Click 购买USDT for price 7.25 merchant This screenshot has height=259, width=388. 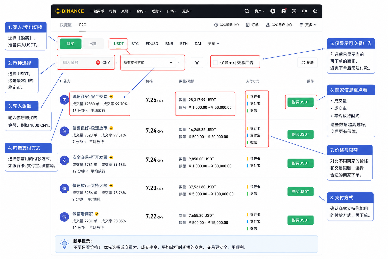pyautogui.click(x=301, y=102)
